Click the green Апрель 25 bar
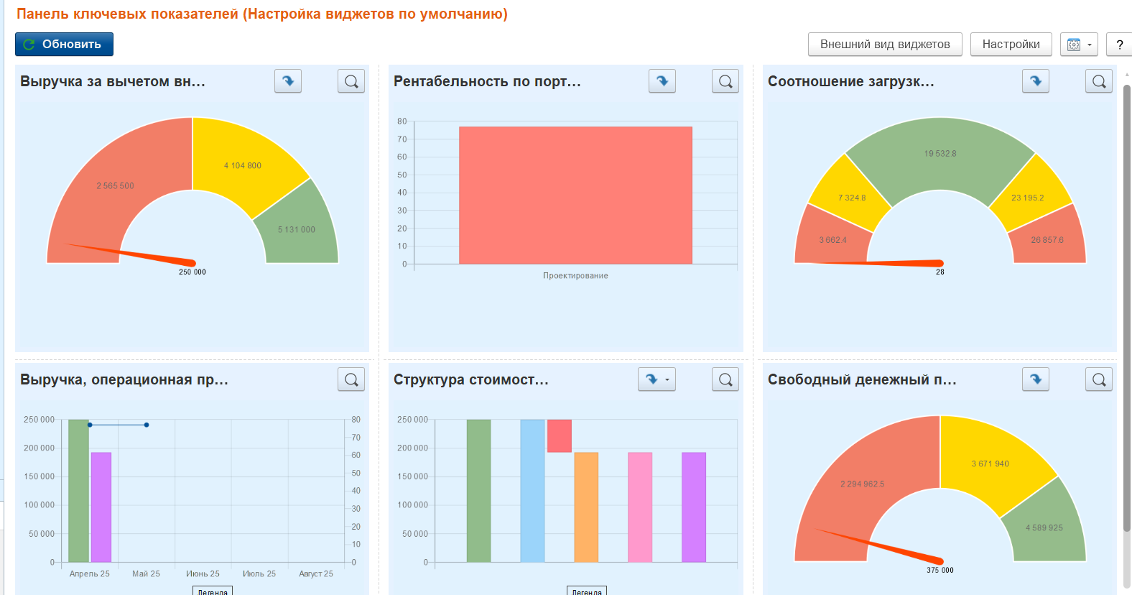The height and width of the screenshot is (595, 1132). pyautogui.click(x=78, y=491)
